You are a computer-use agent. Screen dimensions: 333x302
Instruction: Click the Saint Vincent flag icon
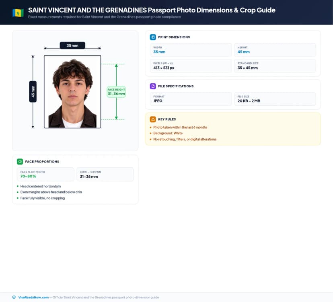pos(18,13)
